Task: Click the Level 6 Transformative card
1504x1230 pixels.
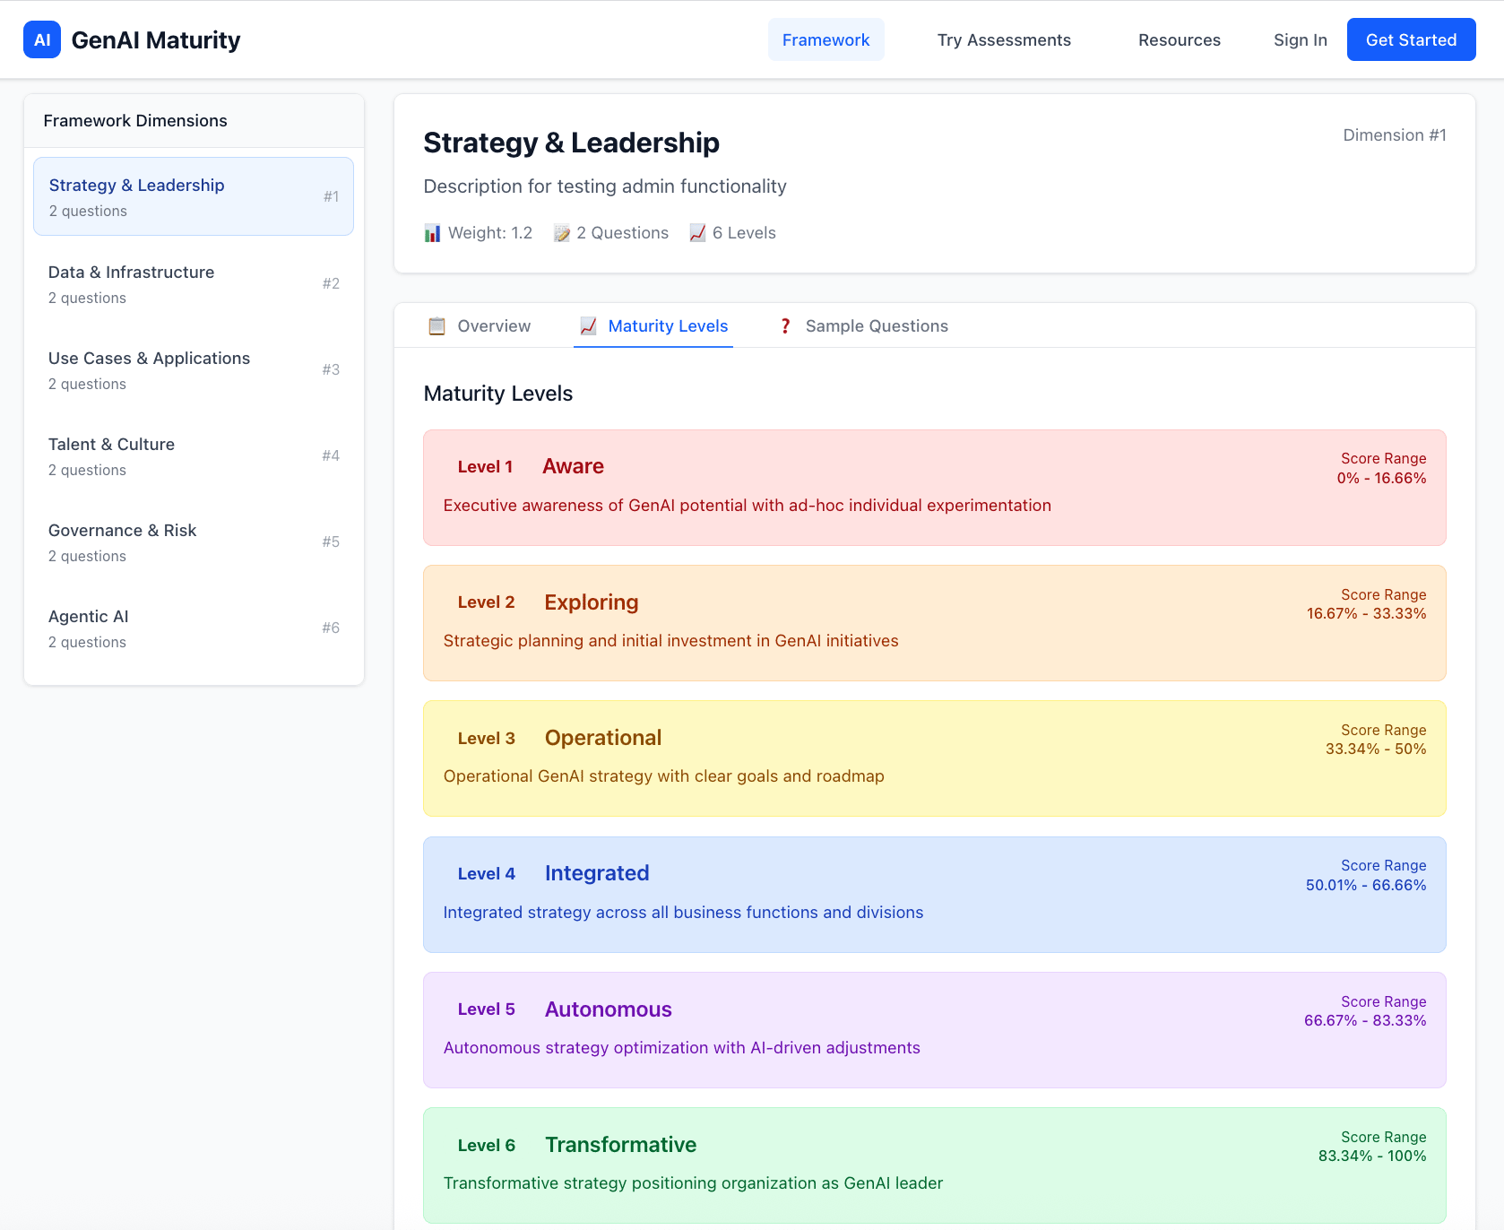Action: [x=934, y=1165]
